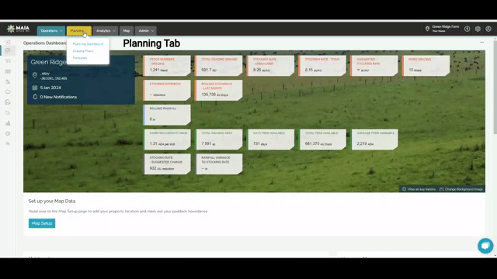Toggle the sidebar collapse icon at top
The height and width of the screenshot is (279, 497).
(x=8, y=42)
